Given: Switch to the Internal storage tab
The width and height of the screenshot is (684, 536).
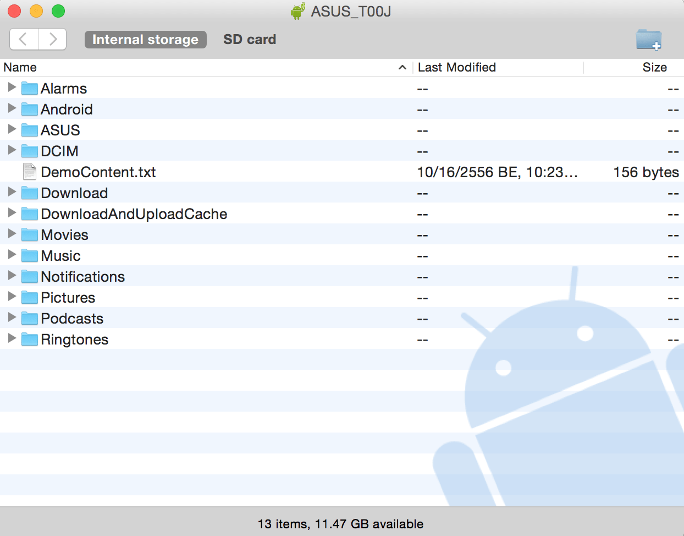Looking at the screenshot, I should (145, 40).
